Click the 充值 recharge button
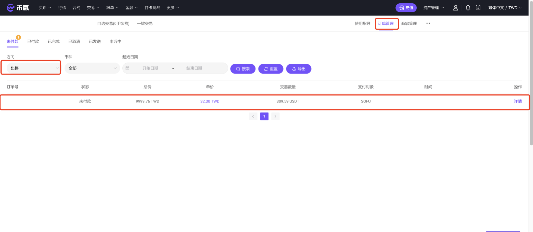The image size is (533, 232). click(x=406, y=8)
